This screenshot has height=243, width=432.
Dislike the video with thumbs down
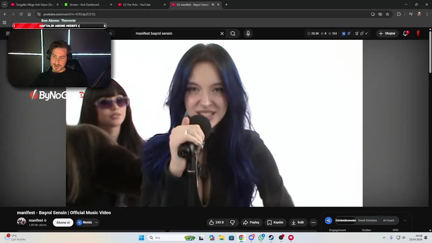point(233,222)
